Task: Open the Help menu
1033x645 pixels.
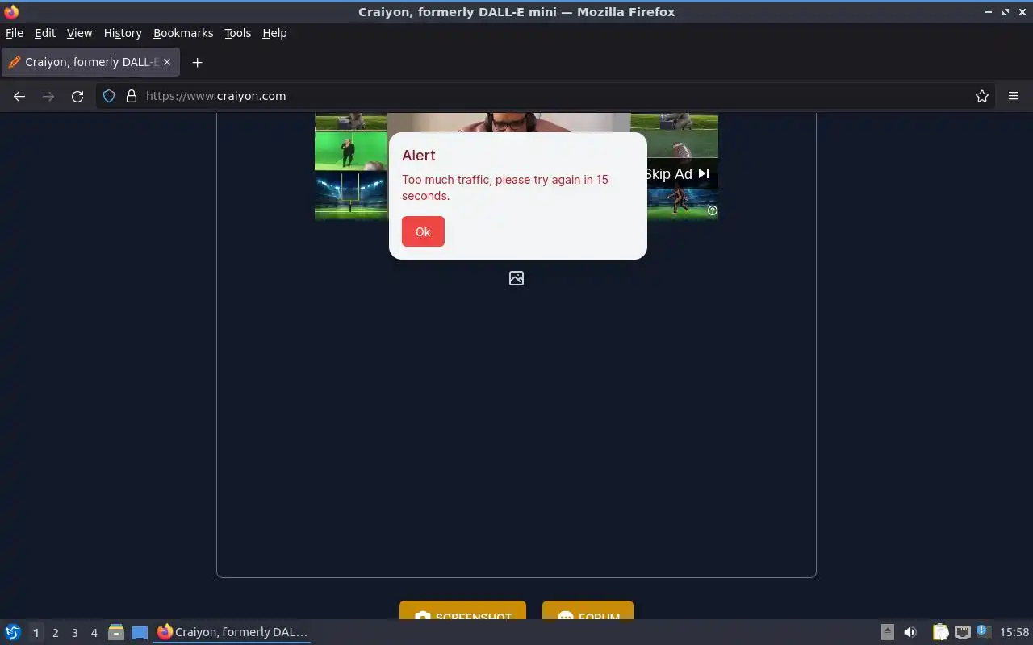Action: point(274,33)
